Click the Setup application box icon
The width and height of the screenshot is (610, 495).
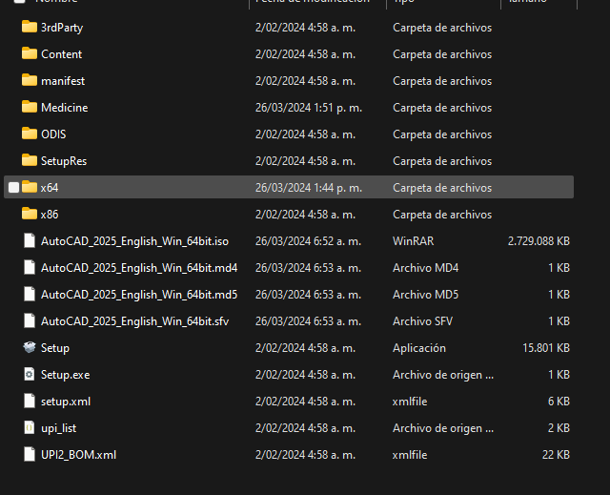[30, 347]
